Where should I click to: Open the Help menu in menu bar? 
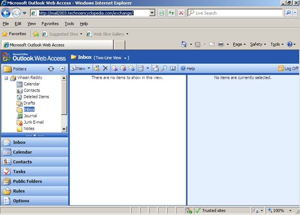click(x=84, y=24)
